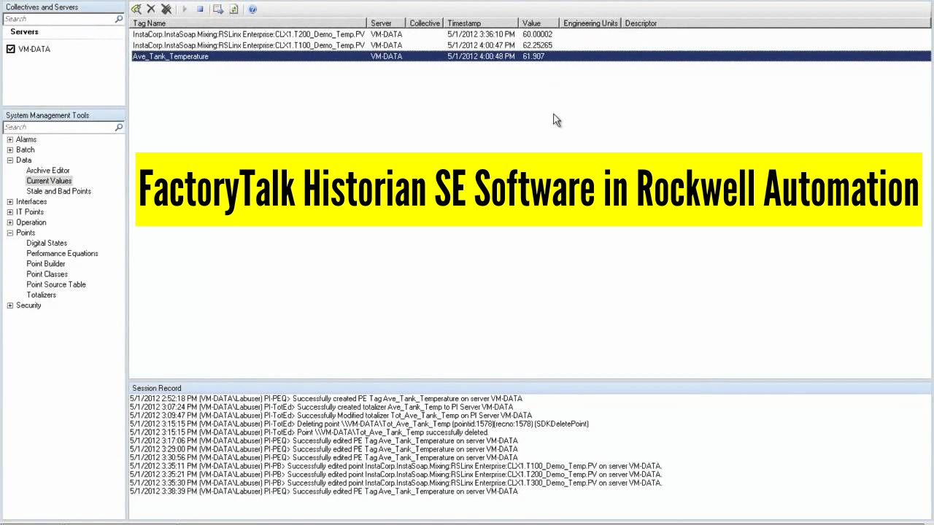Open Digital States under Points
934x525 pixels.
click(47, 243)
